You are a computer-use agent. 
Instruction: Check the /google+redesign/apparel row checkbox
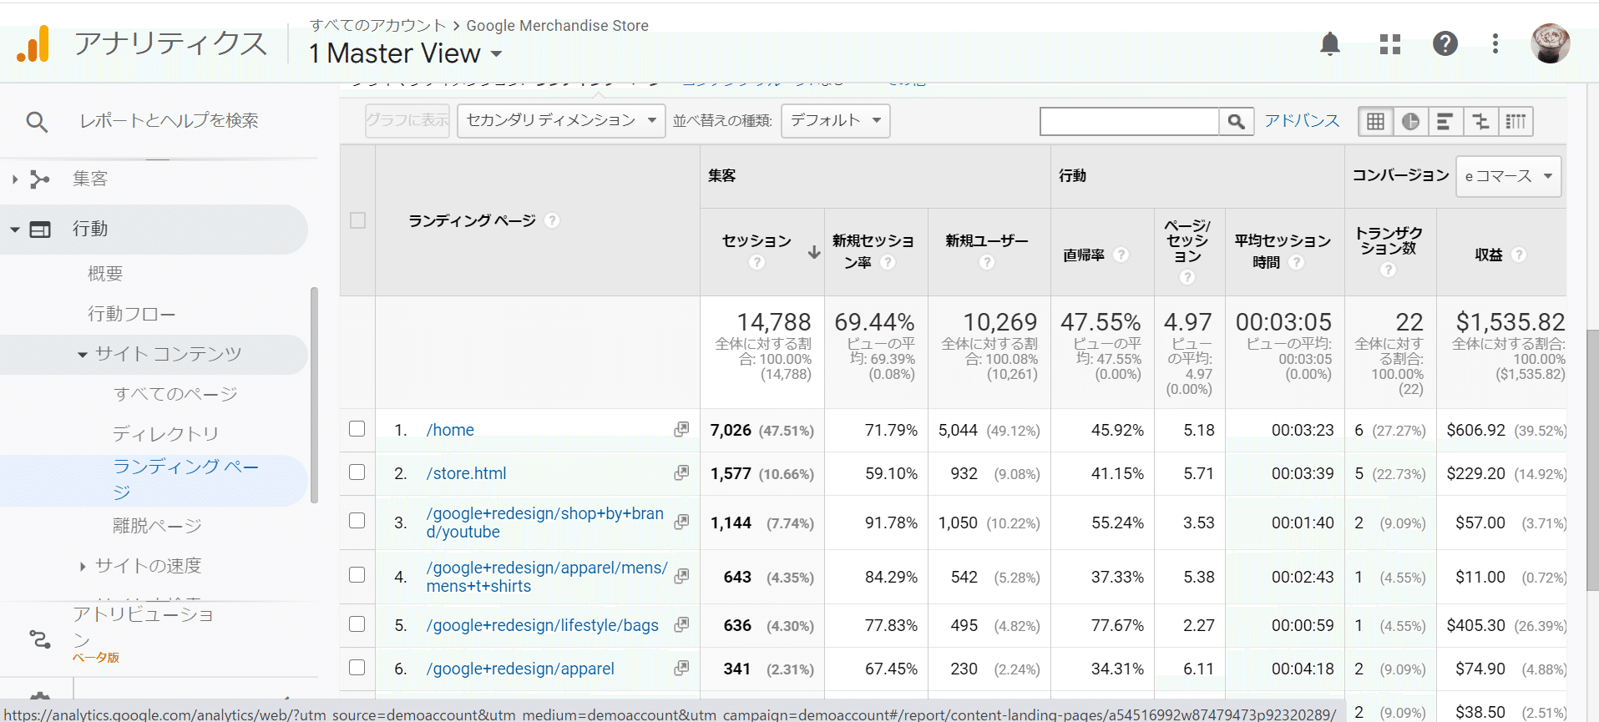click(x=357, y=668)
